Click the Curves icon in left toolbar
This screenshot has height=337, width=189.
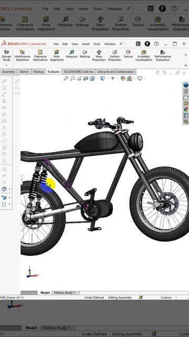[4, 204]
